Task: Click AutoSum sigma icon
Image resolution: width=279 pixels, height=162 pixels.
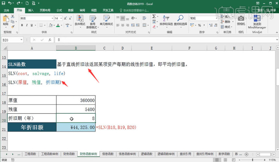Action: [154, 17]
